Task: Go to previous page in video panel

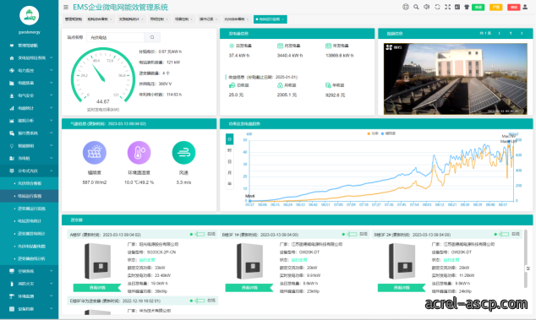Action: click(x=500, y=33)
